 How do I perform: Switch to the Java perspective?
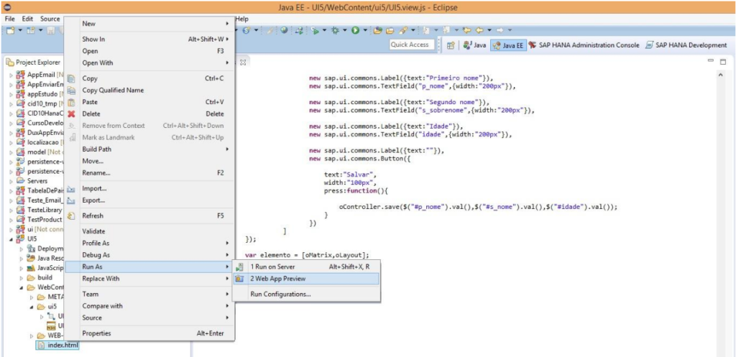coord(475,45)
